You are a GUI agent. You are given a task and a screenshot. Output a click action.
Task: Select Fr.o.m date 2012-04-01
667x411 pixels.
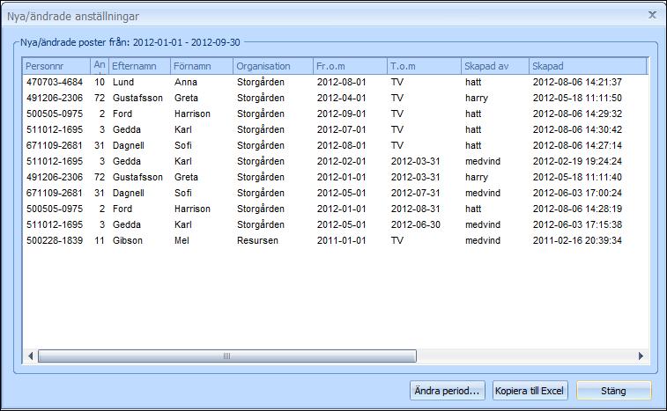[341, 98]
